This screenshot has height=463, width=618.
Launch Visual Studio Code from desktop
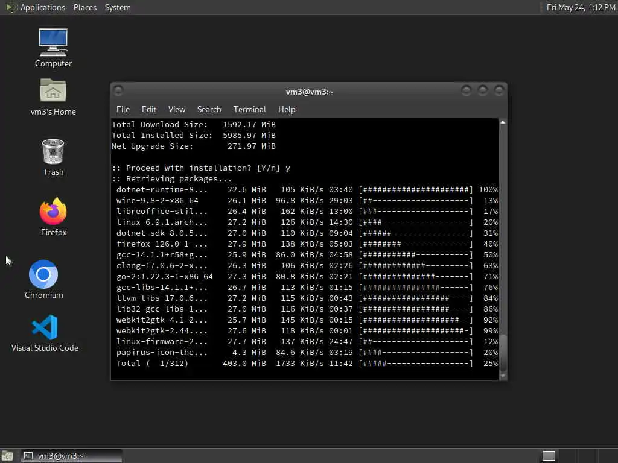coord(45,333)
